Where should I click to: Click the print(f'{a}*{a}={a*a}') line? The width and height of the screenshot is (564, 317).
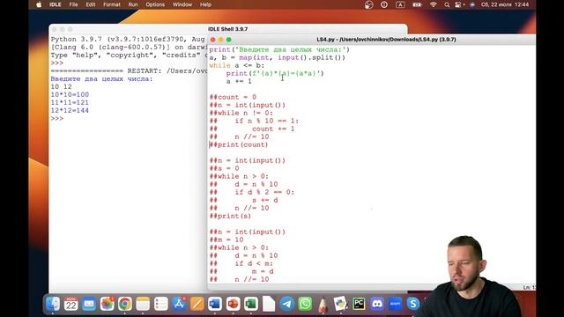tap(275, 73)
